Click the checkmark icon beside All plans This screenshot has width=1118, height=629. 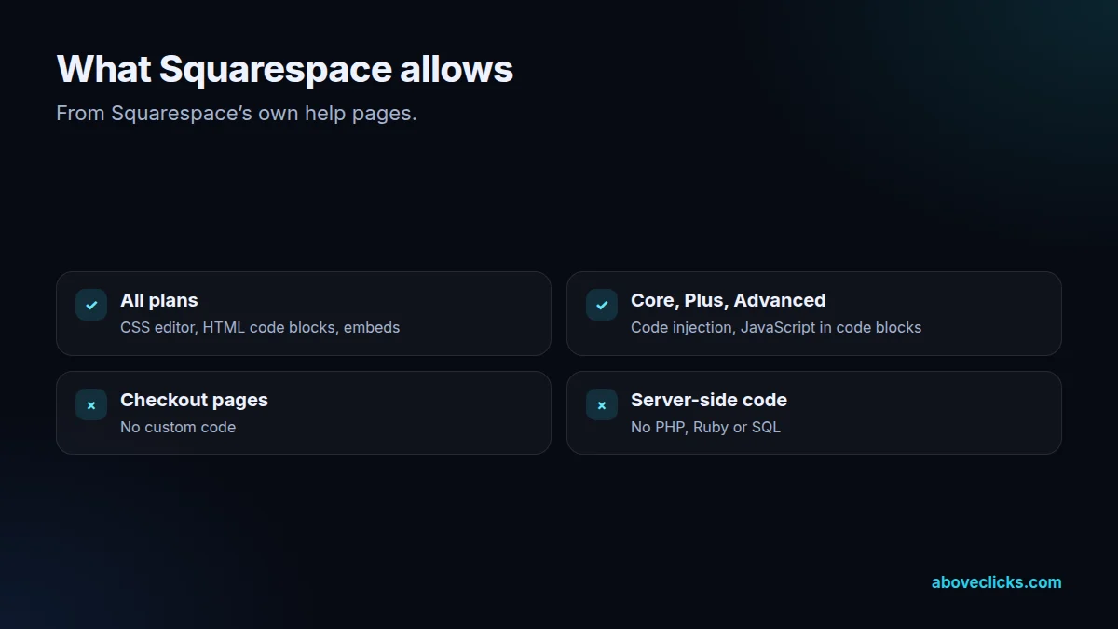pos(91,305)
